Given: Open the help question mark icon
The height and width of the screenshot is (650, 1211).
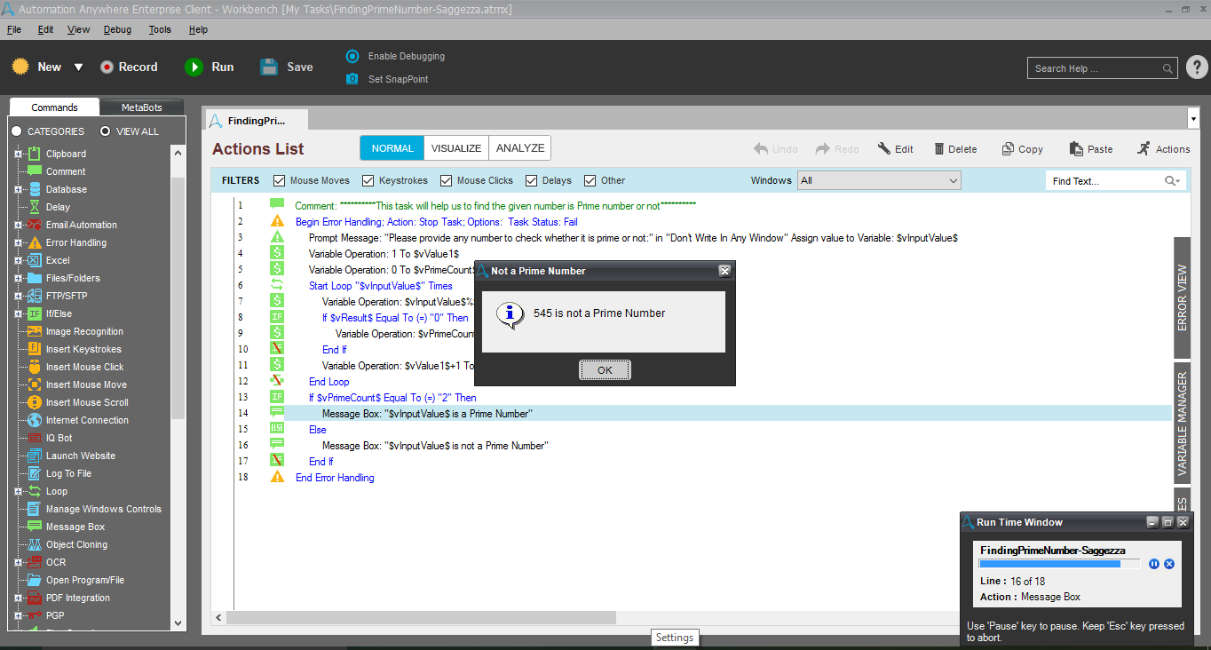Looking at the screenshot, I should (1197, 67).
